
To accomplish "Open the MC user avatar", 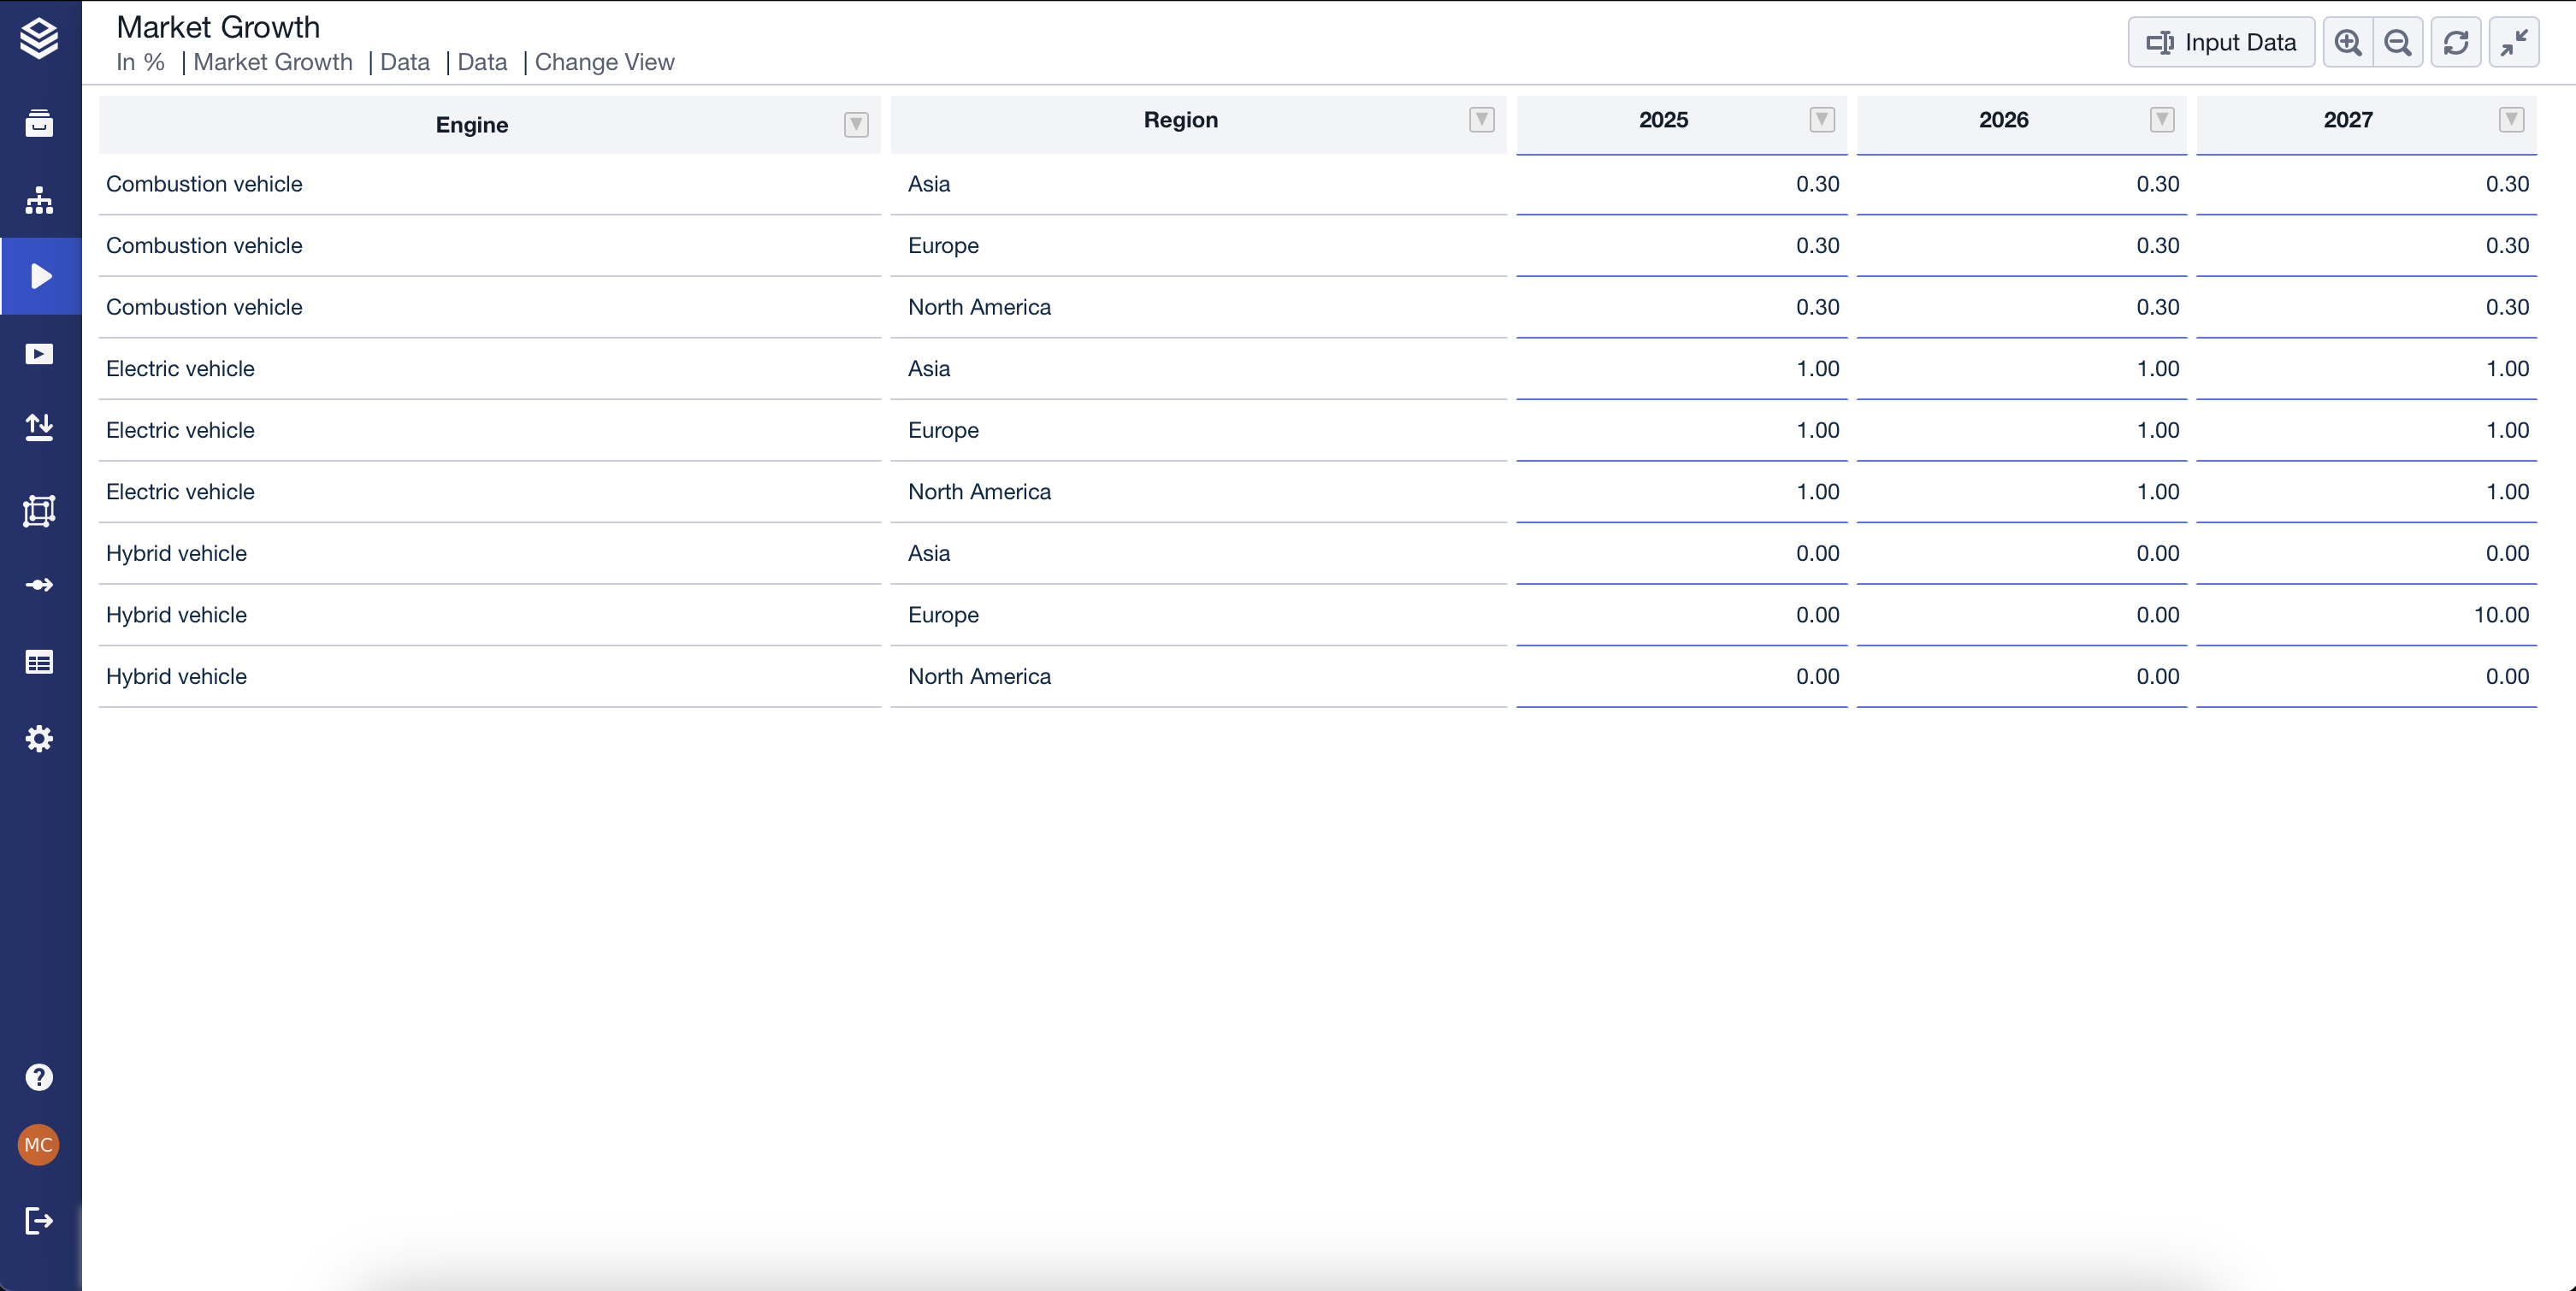I will pyautogui.click(x=39, y=1145).
